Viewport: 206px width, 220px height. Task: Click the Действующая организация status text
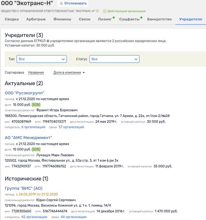tap(126, 11)
